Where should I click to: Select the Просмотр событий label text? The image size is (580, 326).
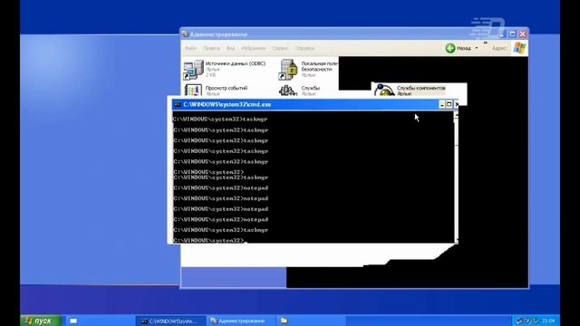point(227,88)
